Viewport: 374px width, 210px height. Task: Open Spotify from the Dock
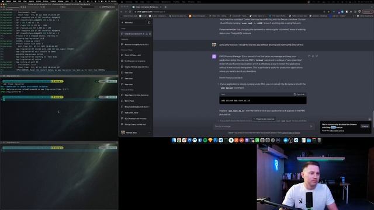(x=205, y=141)
